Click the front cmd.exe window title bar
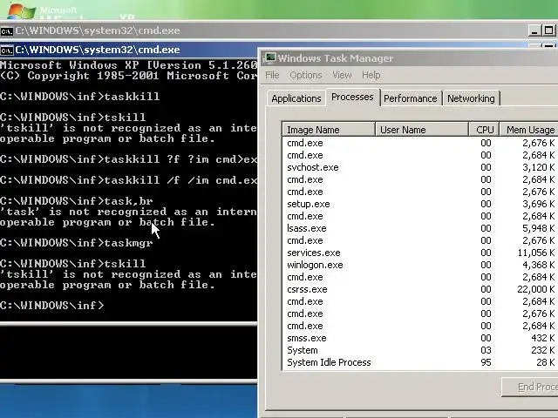558x418 pixels. pyautogui.click(x=129, y=51)
